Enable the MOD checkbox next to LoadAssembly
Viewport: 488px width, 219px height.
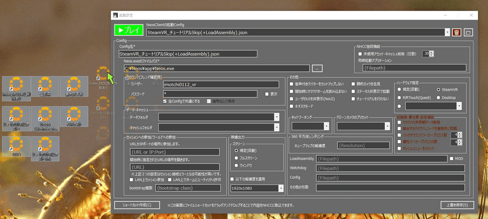pyautogui.click(x=451, y=158)
